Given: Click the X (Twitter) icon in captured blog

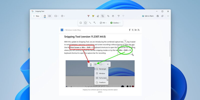Looking at the screenshot, I should (x=132, y=30).
